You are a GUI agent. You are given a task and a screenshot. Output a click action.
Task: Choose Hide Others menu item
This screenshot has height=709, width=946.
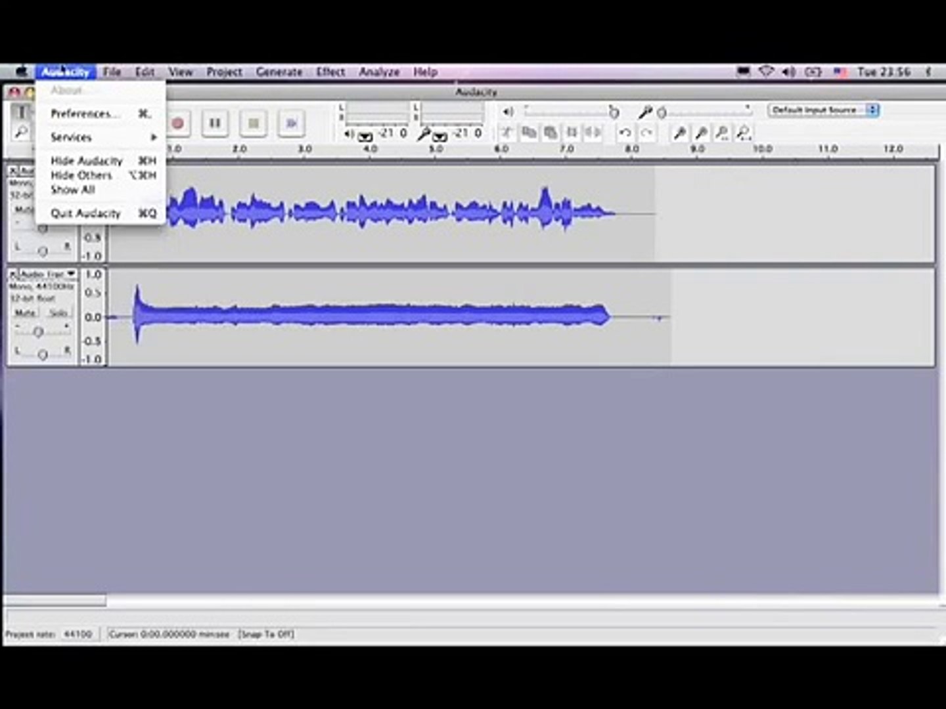[101, 175]
